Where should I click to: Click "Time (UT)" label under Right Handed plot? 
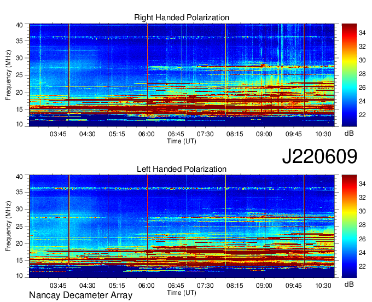coord(182,141)
